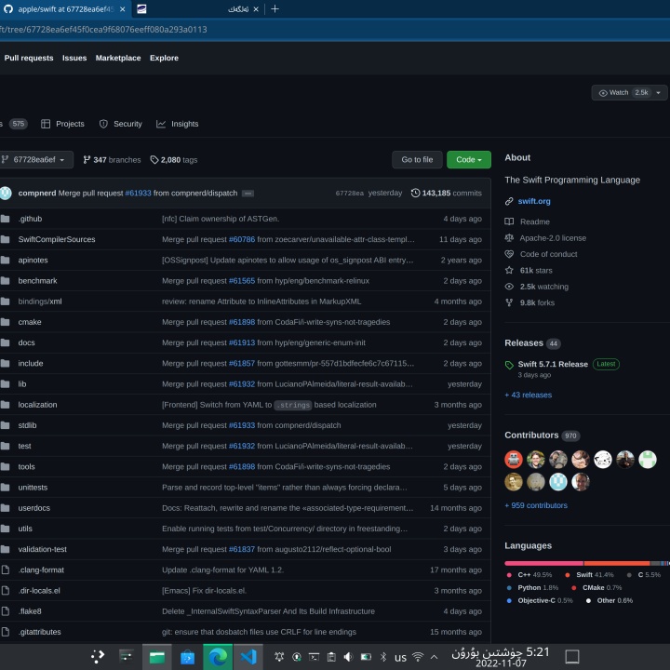Click the docs folder icon

pos(6,342)
